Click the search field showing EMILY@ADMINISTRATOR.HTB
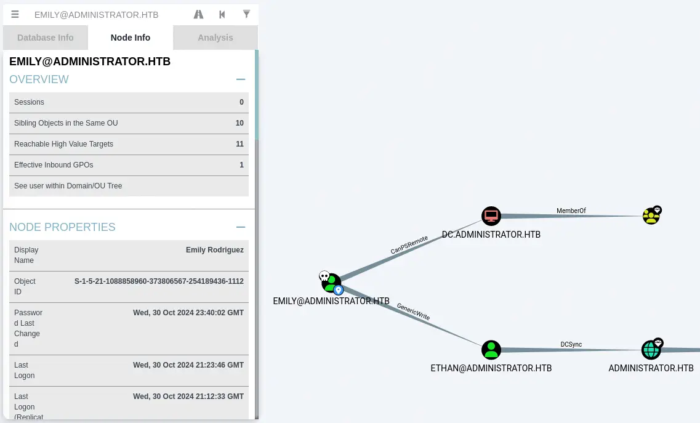Viewport: 700px width, 423px height. point(105,14)
